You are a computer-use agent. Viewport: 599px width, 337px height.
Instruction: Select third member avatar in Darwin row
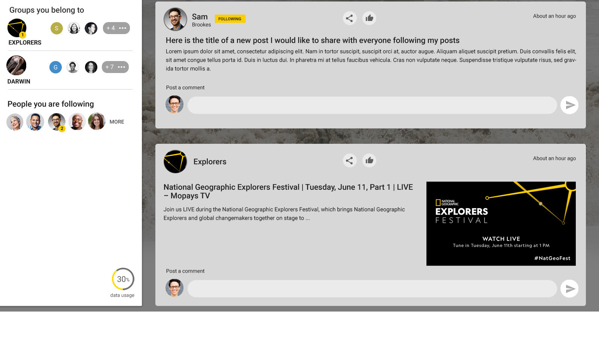(x=91, y=67)
